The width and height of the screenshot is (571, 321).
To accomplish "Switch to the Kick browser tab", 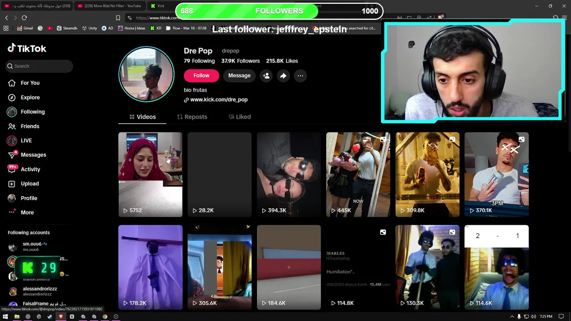I will point(161,6).
